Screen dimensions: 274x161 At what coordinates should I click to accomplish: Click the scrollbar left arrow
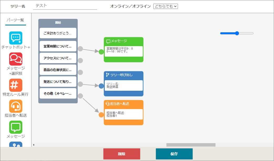click(34, 145)
